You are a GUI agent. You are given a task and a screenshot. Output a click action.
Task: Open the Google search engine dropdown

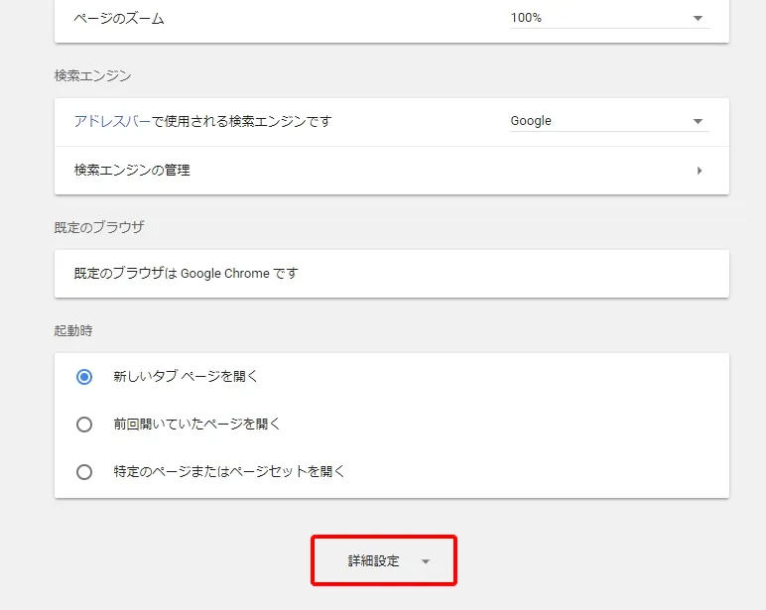(609, 121)
